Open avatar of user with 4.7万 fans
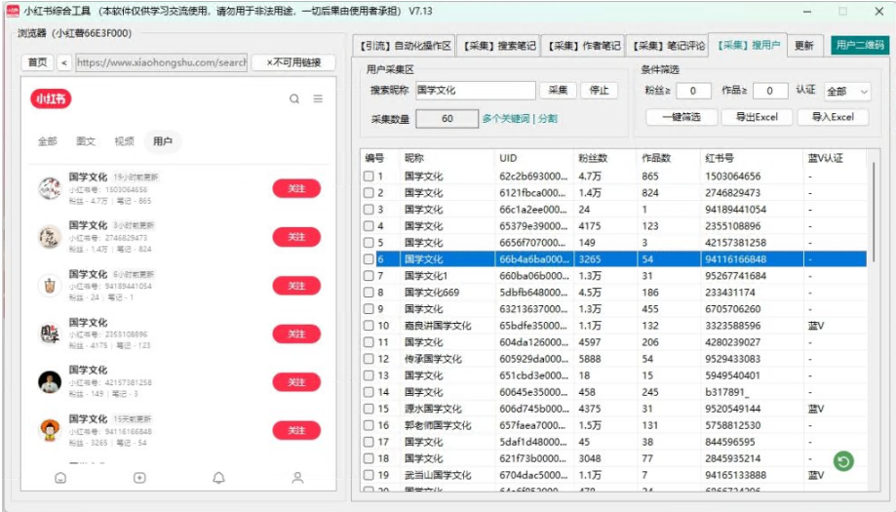Viewport: 896px width, 512px height. tap(50, 188)
